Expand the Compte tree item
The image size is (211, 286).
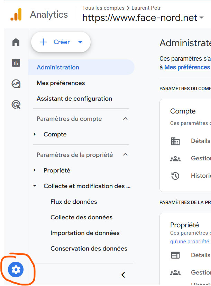[x=35, y=134]
